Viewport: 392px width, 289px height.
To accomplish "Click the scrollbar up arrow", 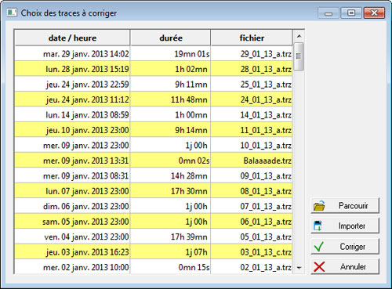I will click(299, 36).
